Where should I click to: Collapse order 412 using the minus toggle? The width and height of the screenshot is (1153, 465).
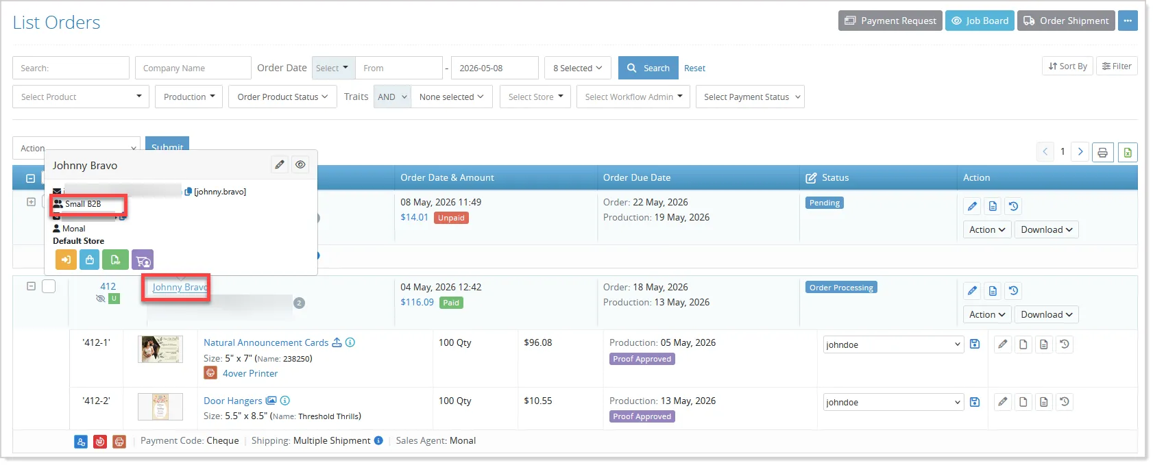(x=31, y=286)
